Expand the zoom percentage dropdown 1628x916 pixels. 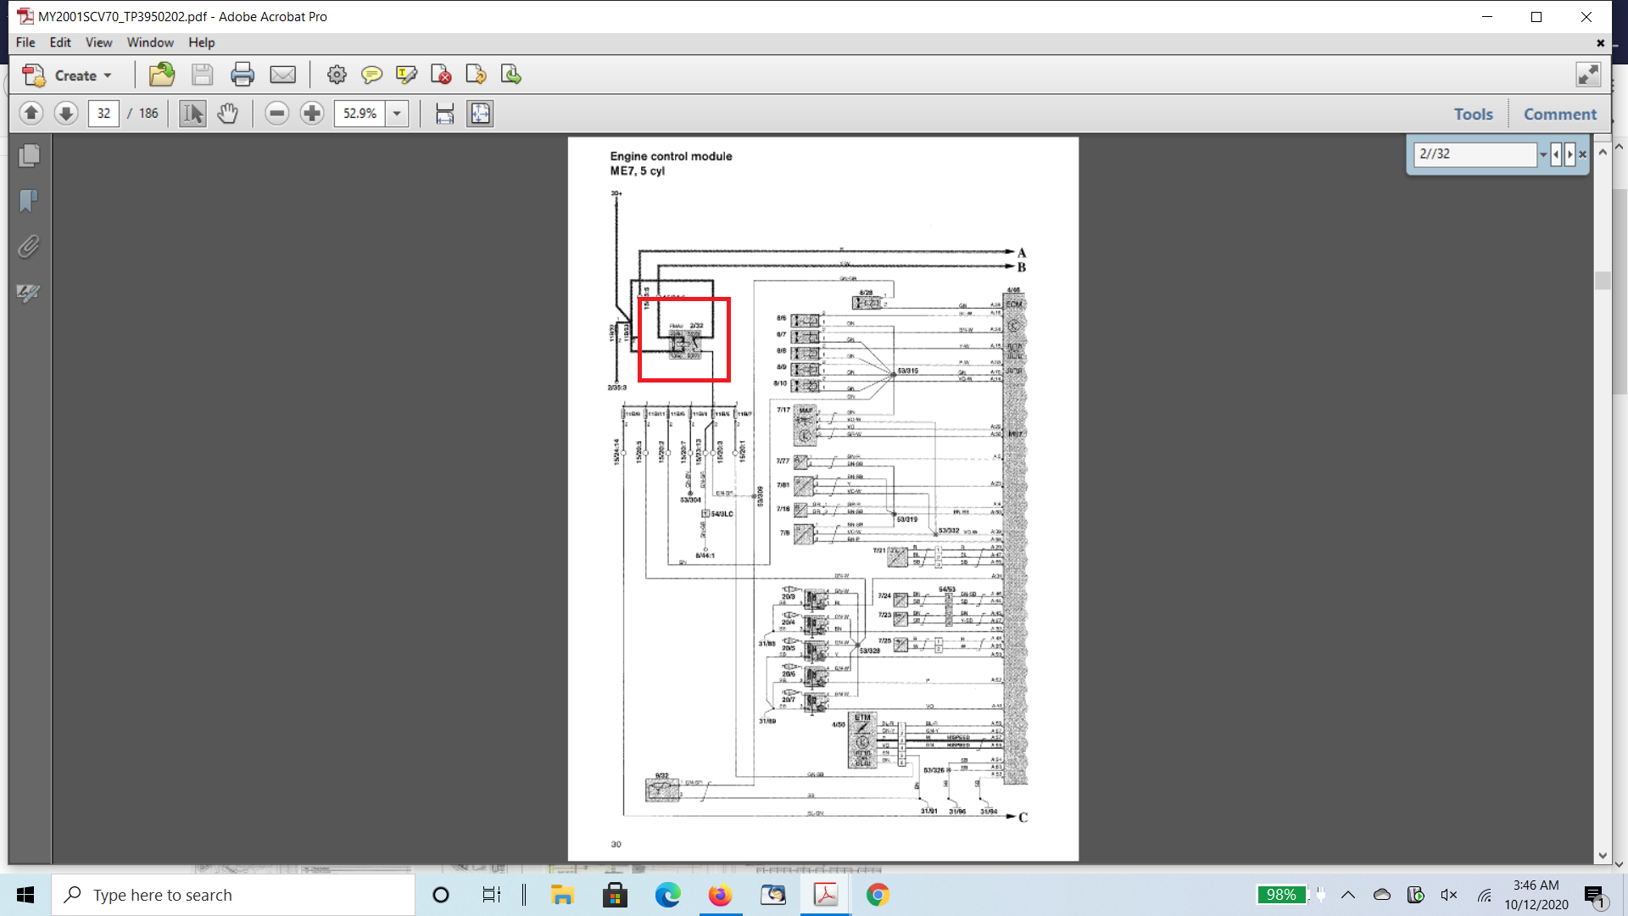click(x=397, y=113)
